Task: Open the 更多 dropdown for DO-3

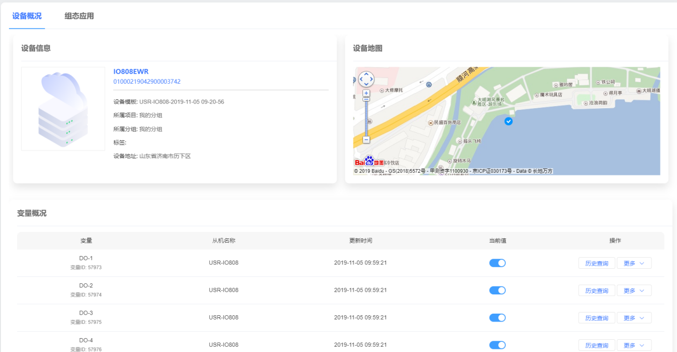Action: point(634,318)
